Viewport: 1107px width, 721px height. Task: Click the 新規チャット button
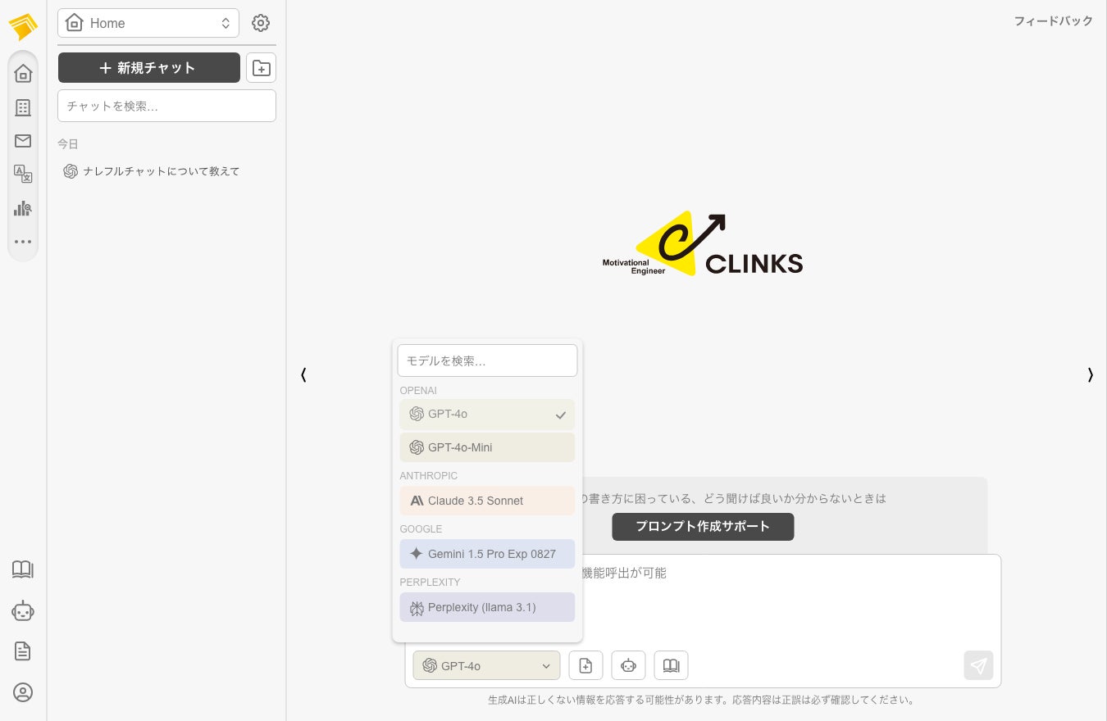149,68
